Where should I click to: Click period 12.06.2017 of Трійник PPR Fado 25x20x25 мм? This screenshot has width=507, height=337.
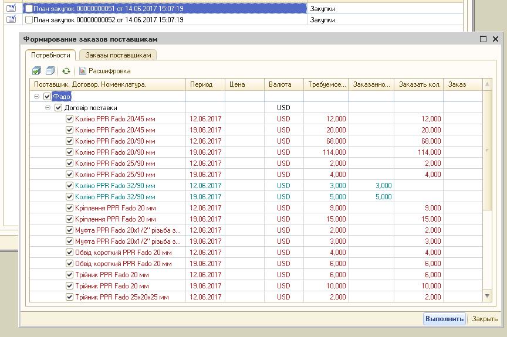tap(205, 297)
